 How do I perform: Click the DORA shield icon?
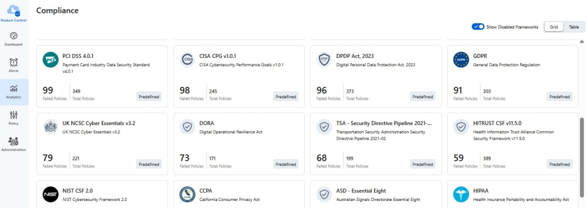click(x=187, y=127)
